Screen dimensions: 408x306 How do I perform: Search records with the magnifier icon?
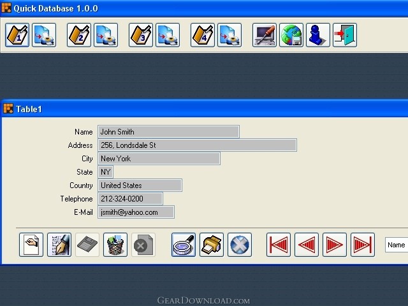(184, 245)
